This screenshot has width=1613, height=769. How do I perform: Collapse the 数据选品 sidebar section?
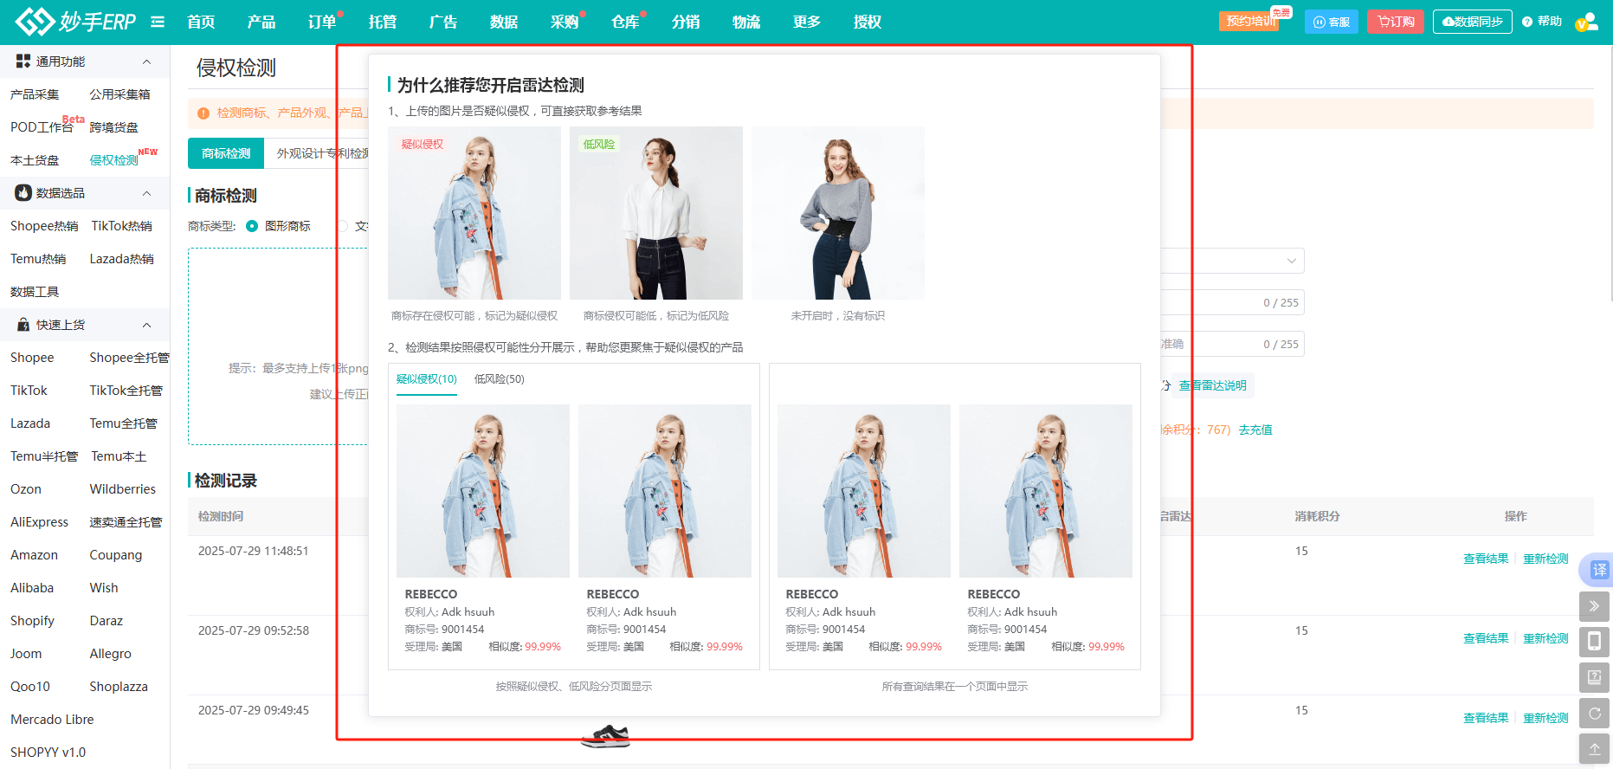point(146,193)
